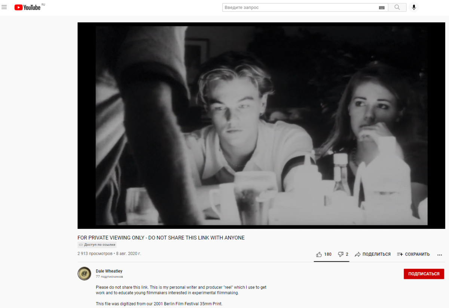449x308 pixels.
Task: Open the on-screen keyboard icon
Action: click(x=382, y=7)
